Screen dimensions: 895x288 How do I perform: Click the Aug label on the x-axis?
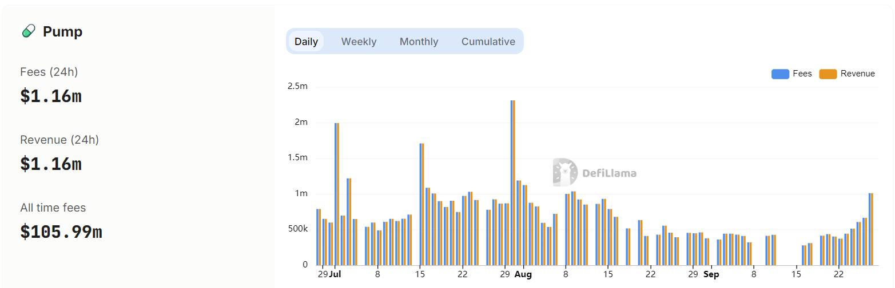(x=523, y=274)
